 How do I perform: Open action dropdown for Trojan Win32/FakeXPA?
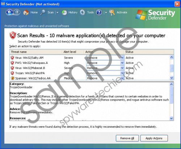point(122,73)
